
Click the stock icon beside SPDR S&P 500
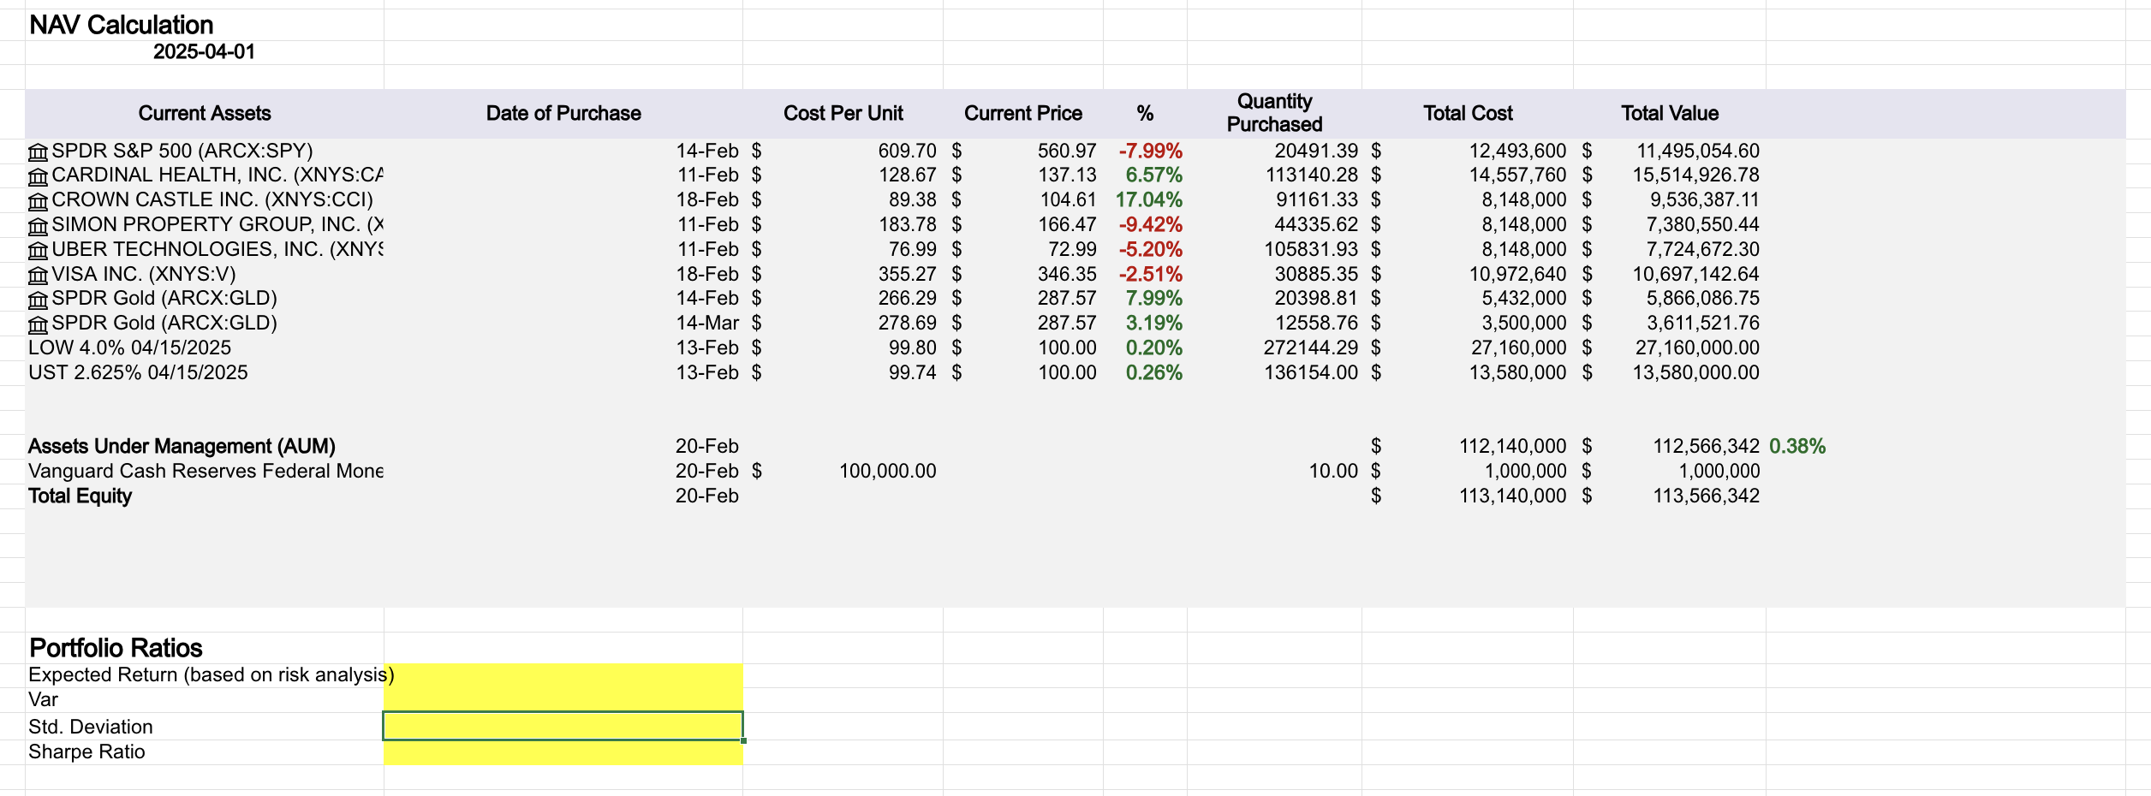38,150
